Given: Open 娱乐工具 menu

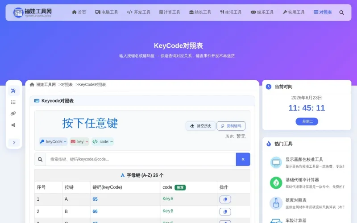Looking at the screenshot, I should point(262,12).
